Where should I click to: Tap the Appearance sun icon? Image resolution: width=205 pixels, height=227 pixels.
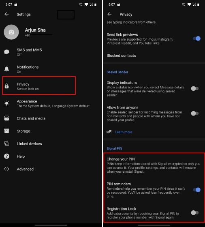tap(6, 103)
